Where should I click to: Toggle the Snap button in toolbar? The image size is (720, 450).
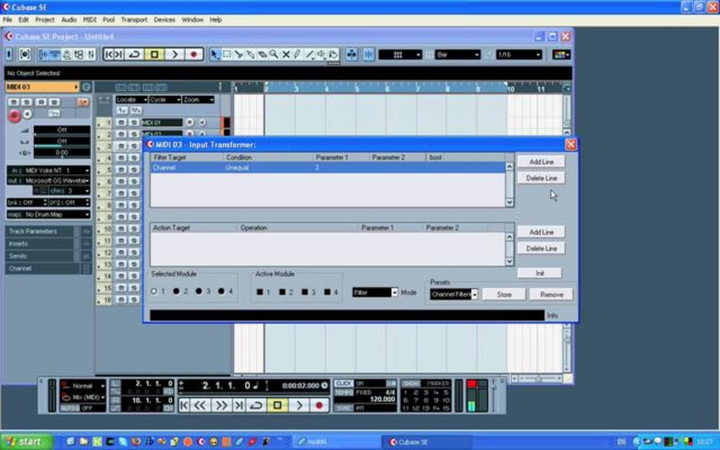click(368, 55)
